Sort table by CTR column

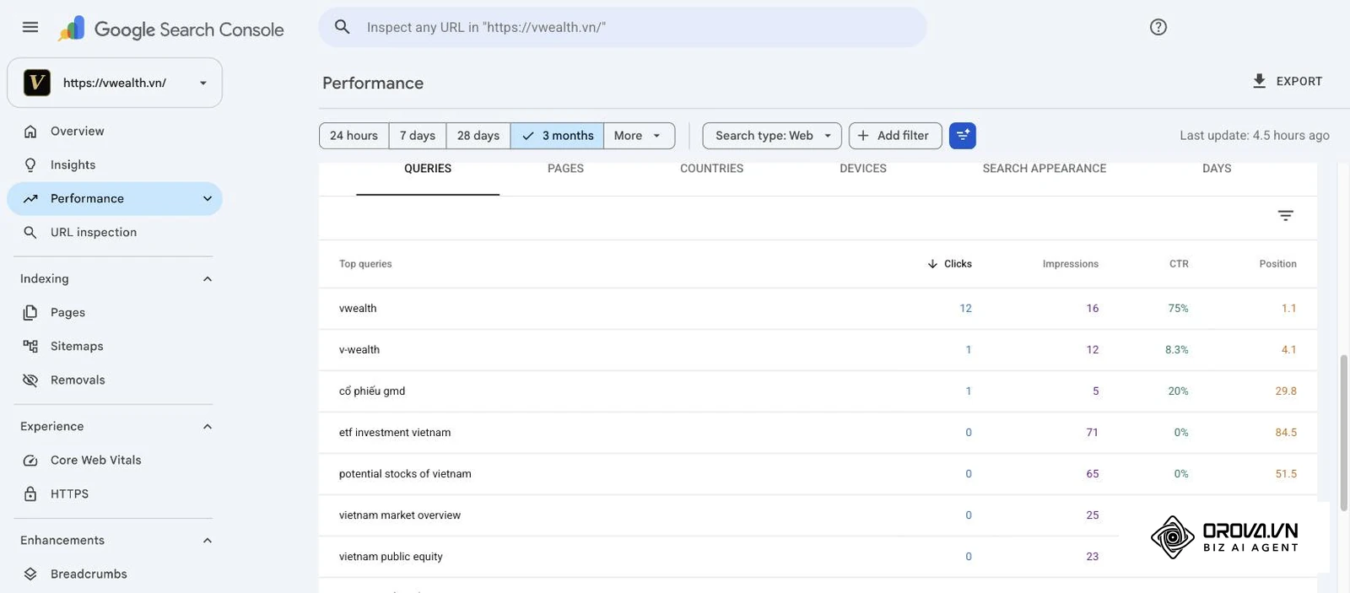pos(1179,264)
